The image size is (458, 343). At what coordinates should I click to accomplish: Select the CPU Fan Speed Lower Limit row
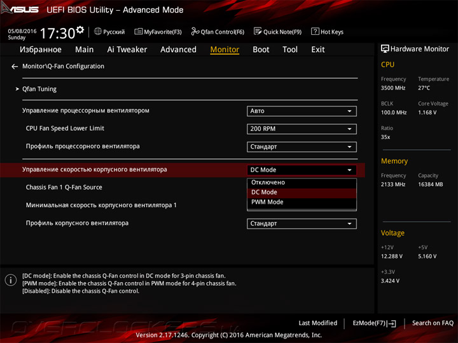pos(65,128)
